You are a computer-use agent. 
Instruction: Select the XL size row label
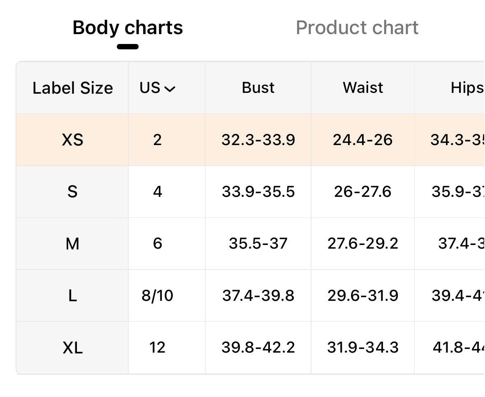click(x=72, y=348)
